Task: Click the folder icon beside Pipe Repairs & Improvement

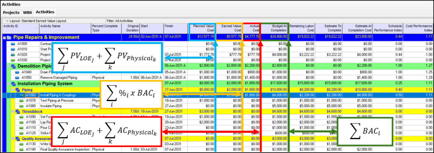Action: [9, 38]
